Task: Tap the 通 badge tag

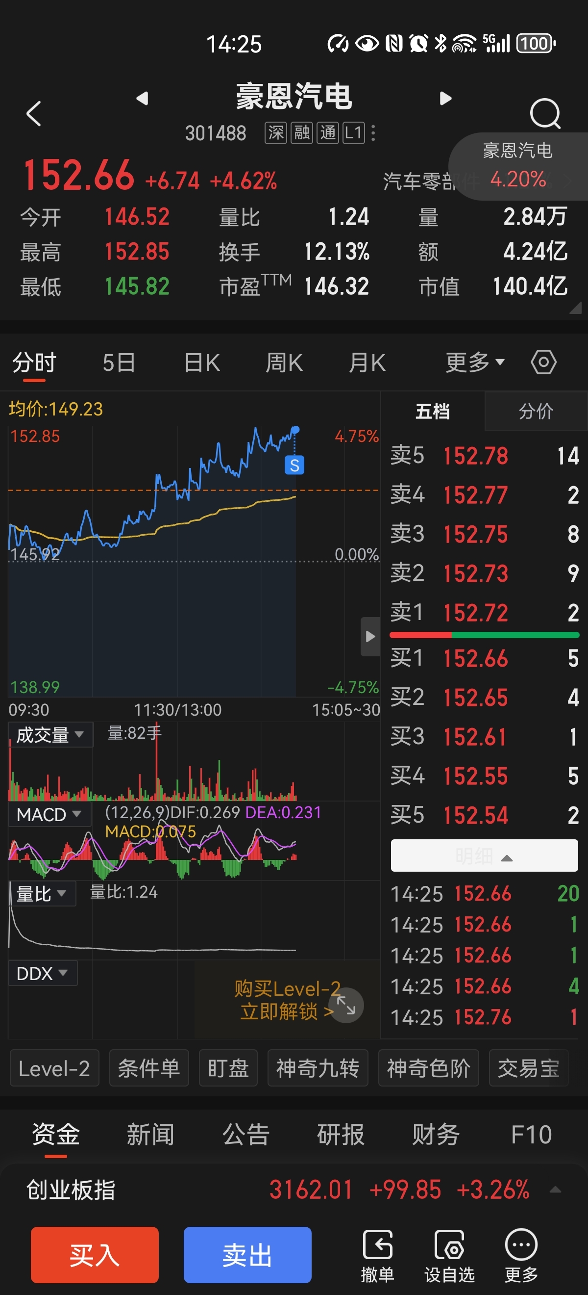Action: tap(328, 133)
